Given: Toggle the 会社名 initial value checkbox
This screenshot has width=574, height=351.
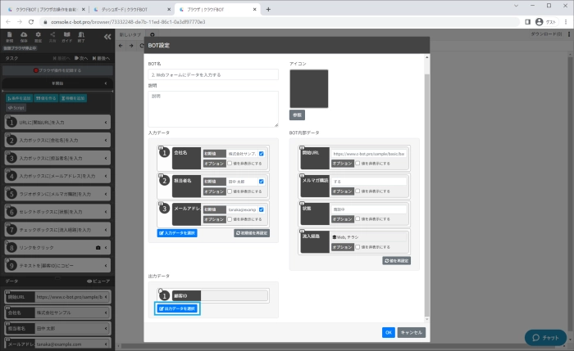Looking at the screenshot, I should tap(262, 153).
